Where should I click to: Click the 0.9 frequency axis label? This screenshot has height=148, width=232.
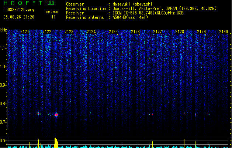tap(3, 85)
